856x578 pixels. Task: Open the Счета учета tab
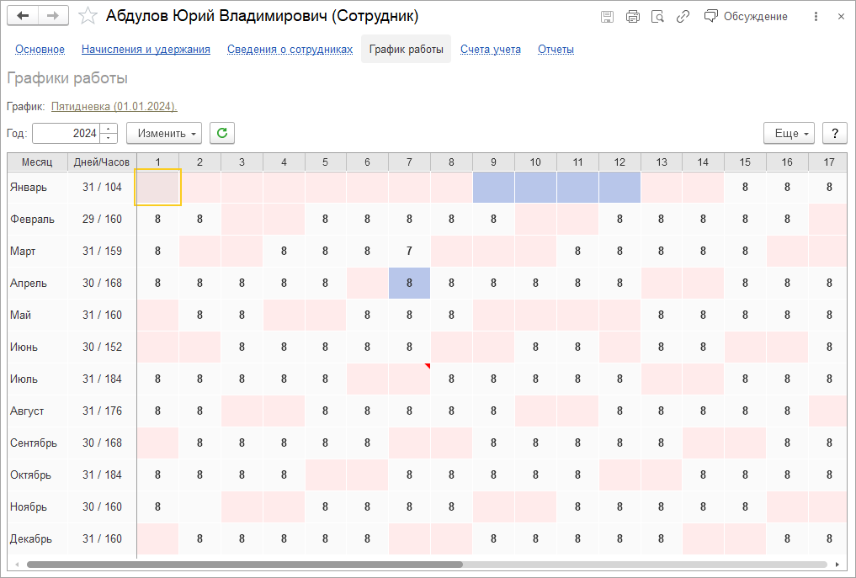click(x=490, y=50)
